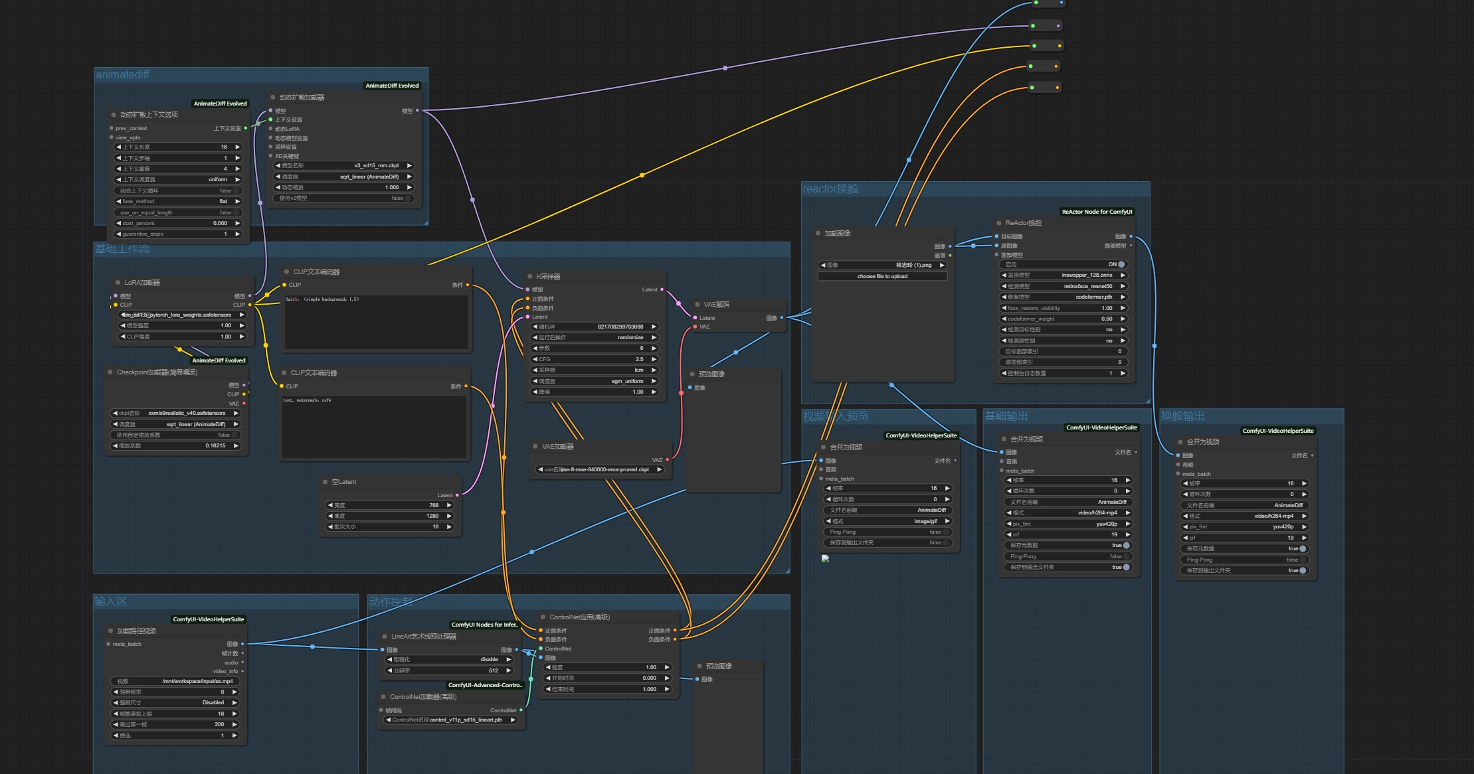This screenshot has width=1474, height=774.
Task: Turn off 启用 switch in ReActor换脸
Action: (1063, 264)
